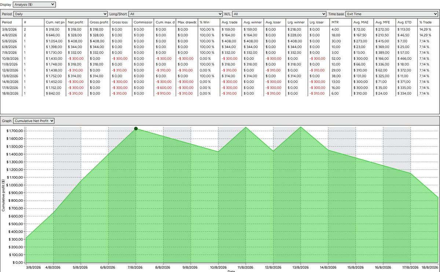The height and width of the screenshot is (272, 440).
Task: Sort by the % Win column header
Action: coord(209,22)
